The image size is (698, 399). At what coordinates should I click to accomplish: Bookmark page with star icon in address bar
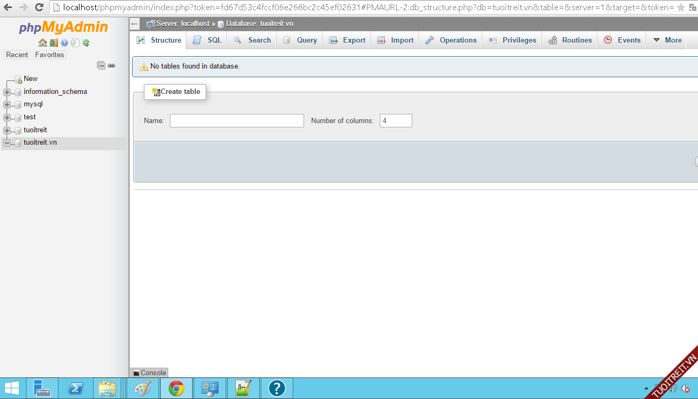tap(681, 7)
